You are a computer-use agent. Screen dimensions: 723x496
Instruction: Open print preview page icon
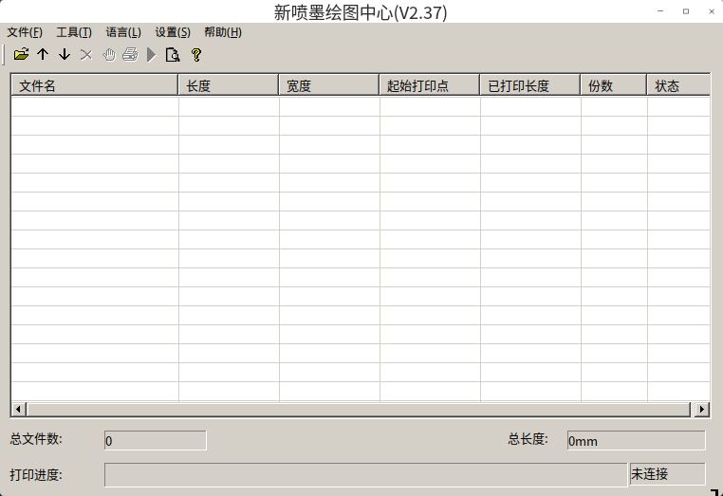(173, 55)
